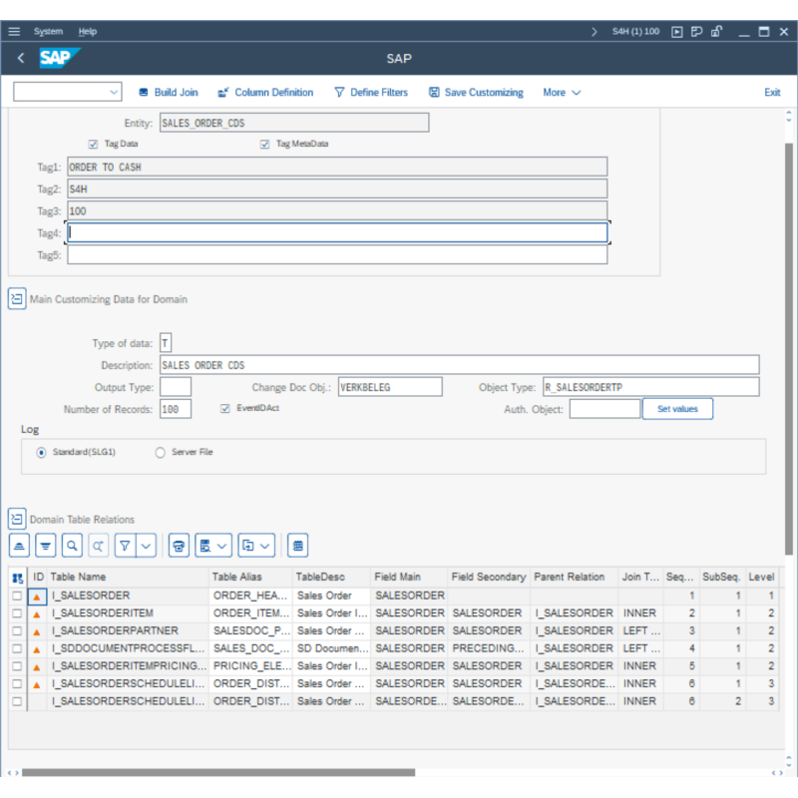The height and width of the screenshot is (798, 798).
Task: Expand the More menu in toolbar
Action: [x=562, y=93]
